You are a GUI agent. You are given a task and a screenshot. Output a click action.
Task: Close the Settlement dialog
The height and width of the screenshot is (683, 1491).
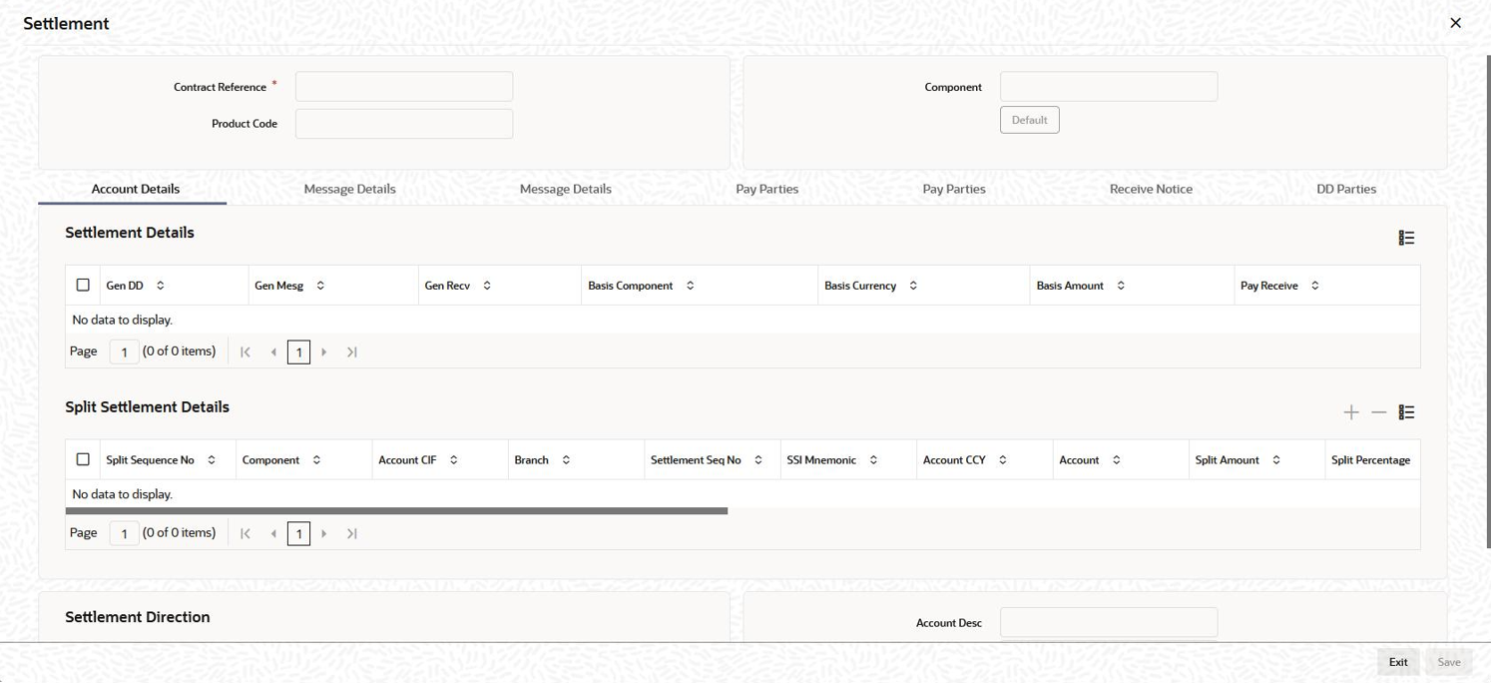1455,23
